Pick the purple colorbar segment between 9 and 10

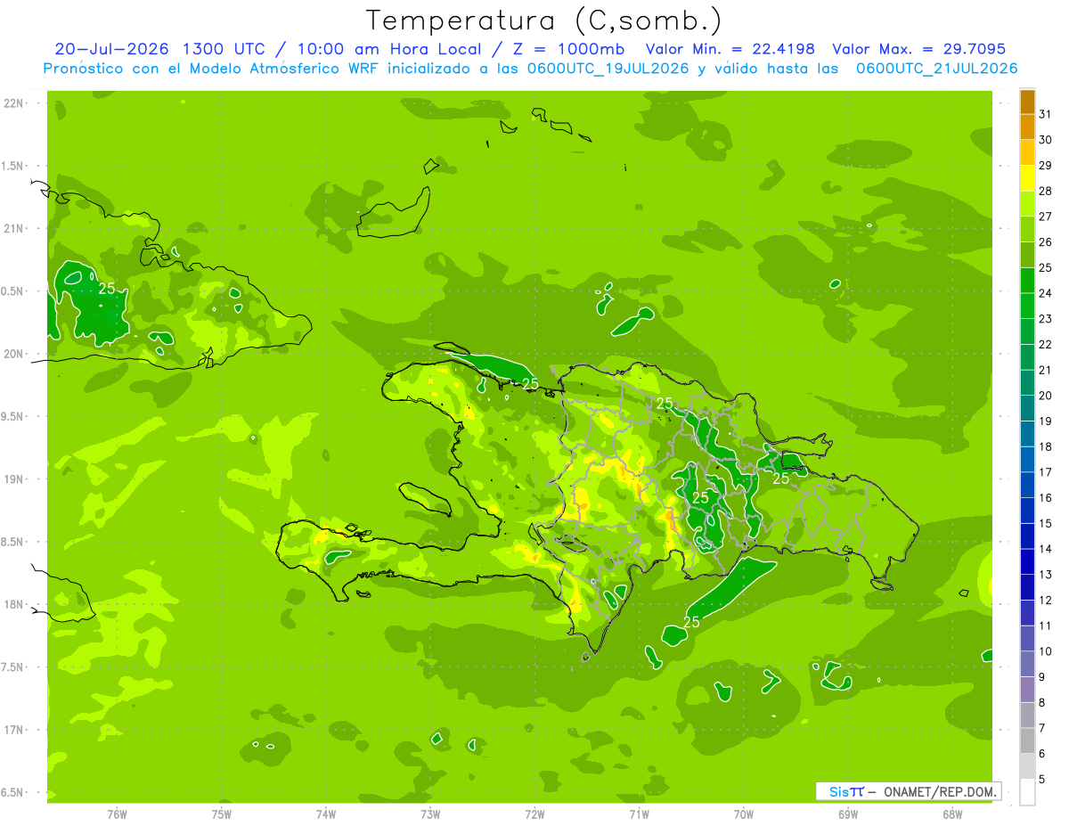(1027, 664)
